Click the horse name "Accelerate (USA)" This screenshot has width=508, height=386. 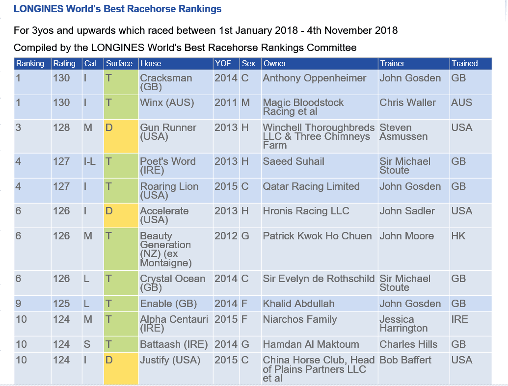164,215
